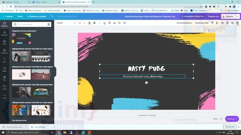
Task: Click Try Canva Pro button
Action: (192, 16)
